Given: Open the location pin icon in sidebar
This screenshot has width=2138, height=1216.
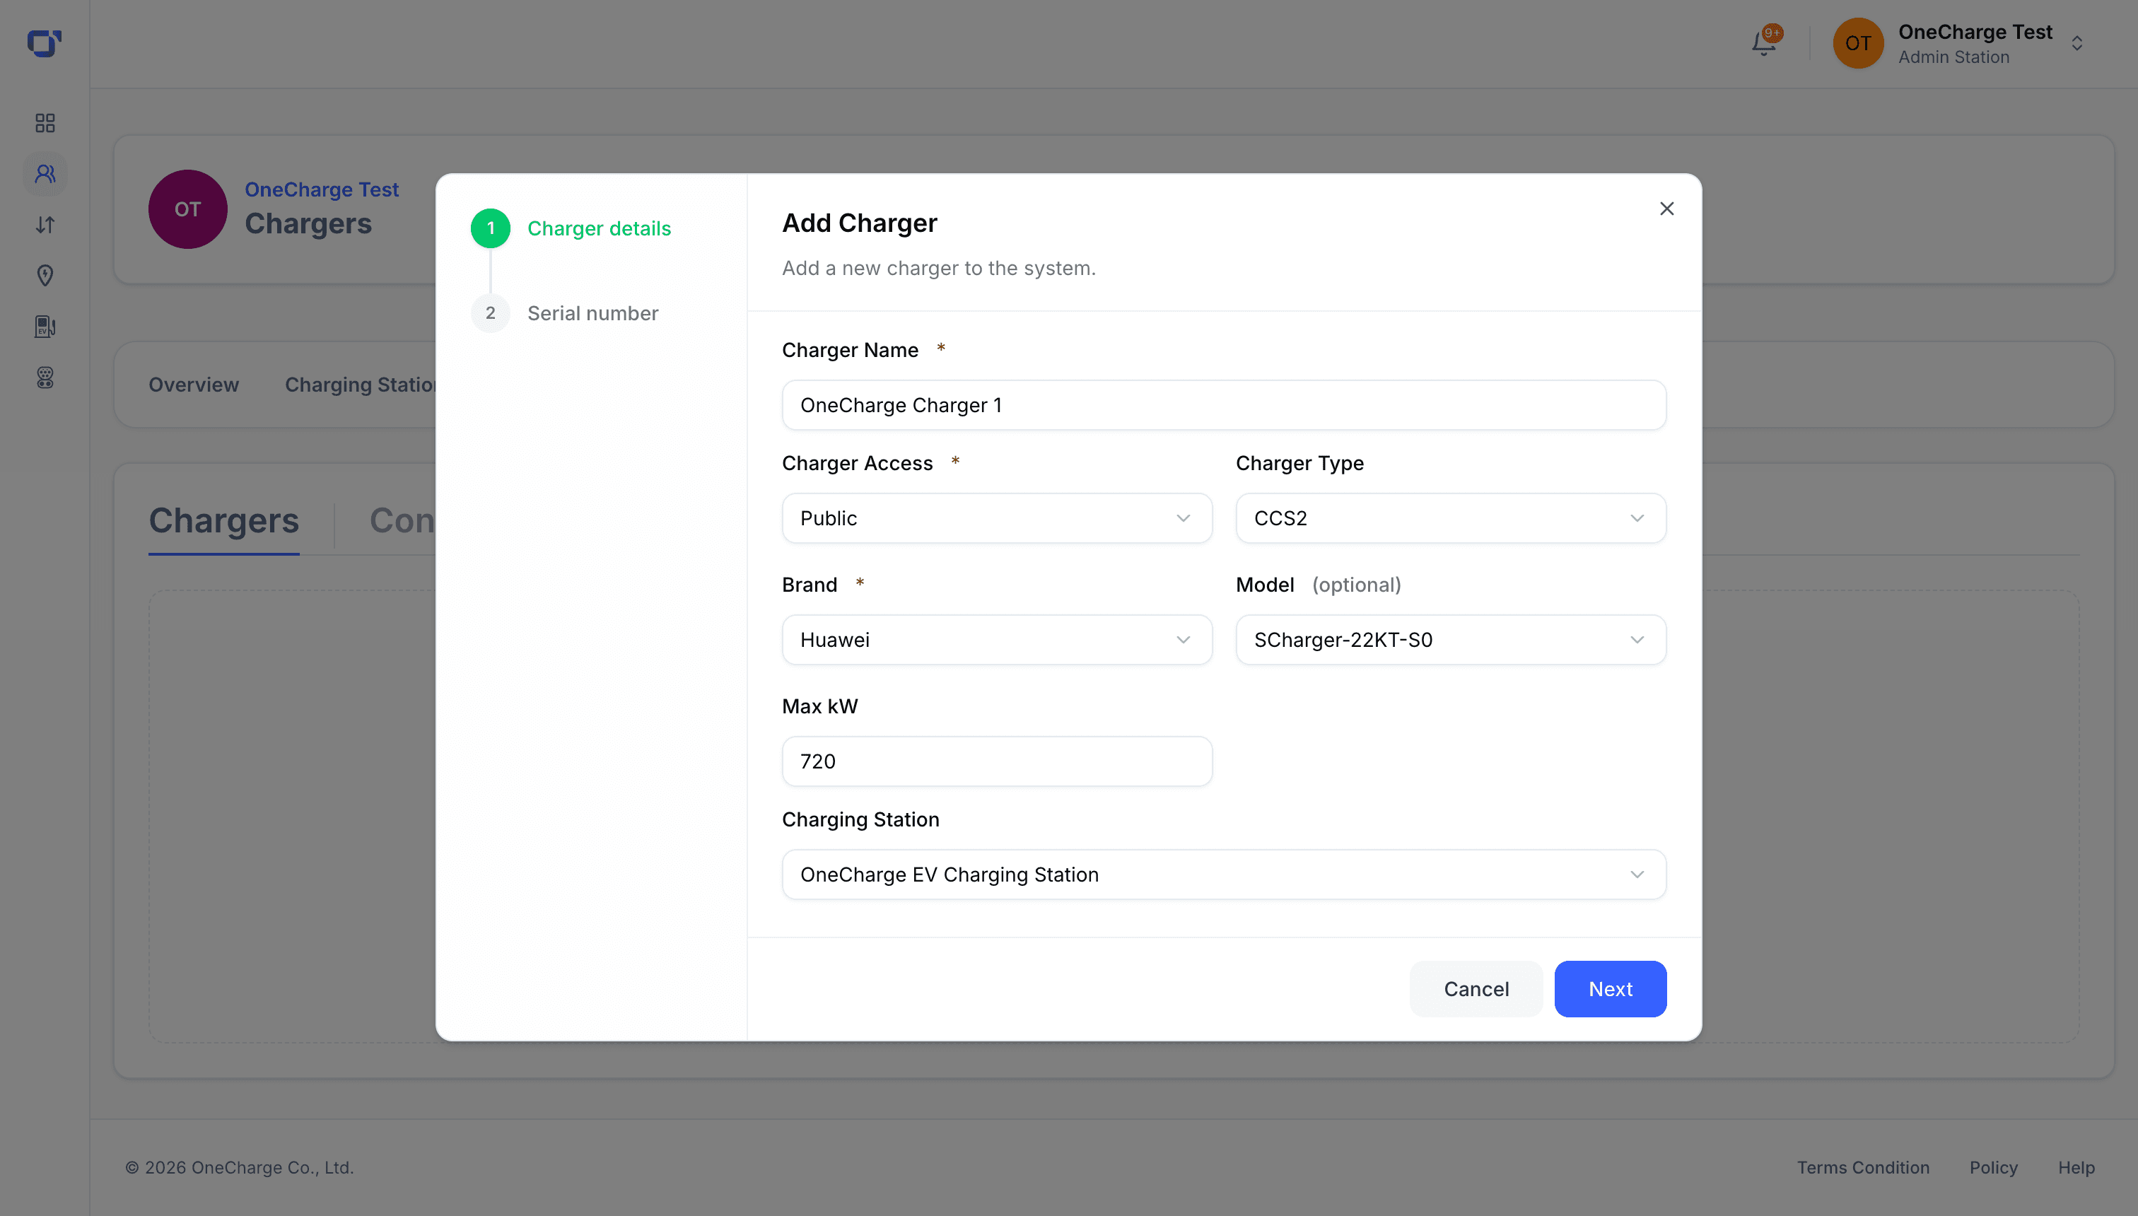Looking at the screenshot, I should point(45,276).
